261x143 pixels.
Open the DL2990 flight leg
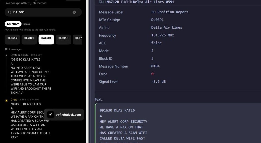(29, 39)
